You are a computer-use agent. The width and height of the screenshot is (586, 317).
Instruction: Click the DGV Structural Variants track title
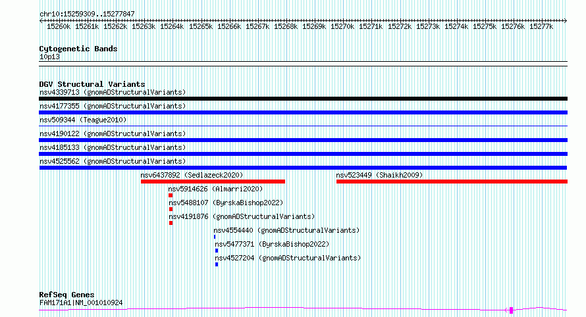(92, 84)
